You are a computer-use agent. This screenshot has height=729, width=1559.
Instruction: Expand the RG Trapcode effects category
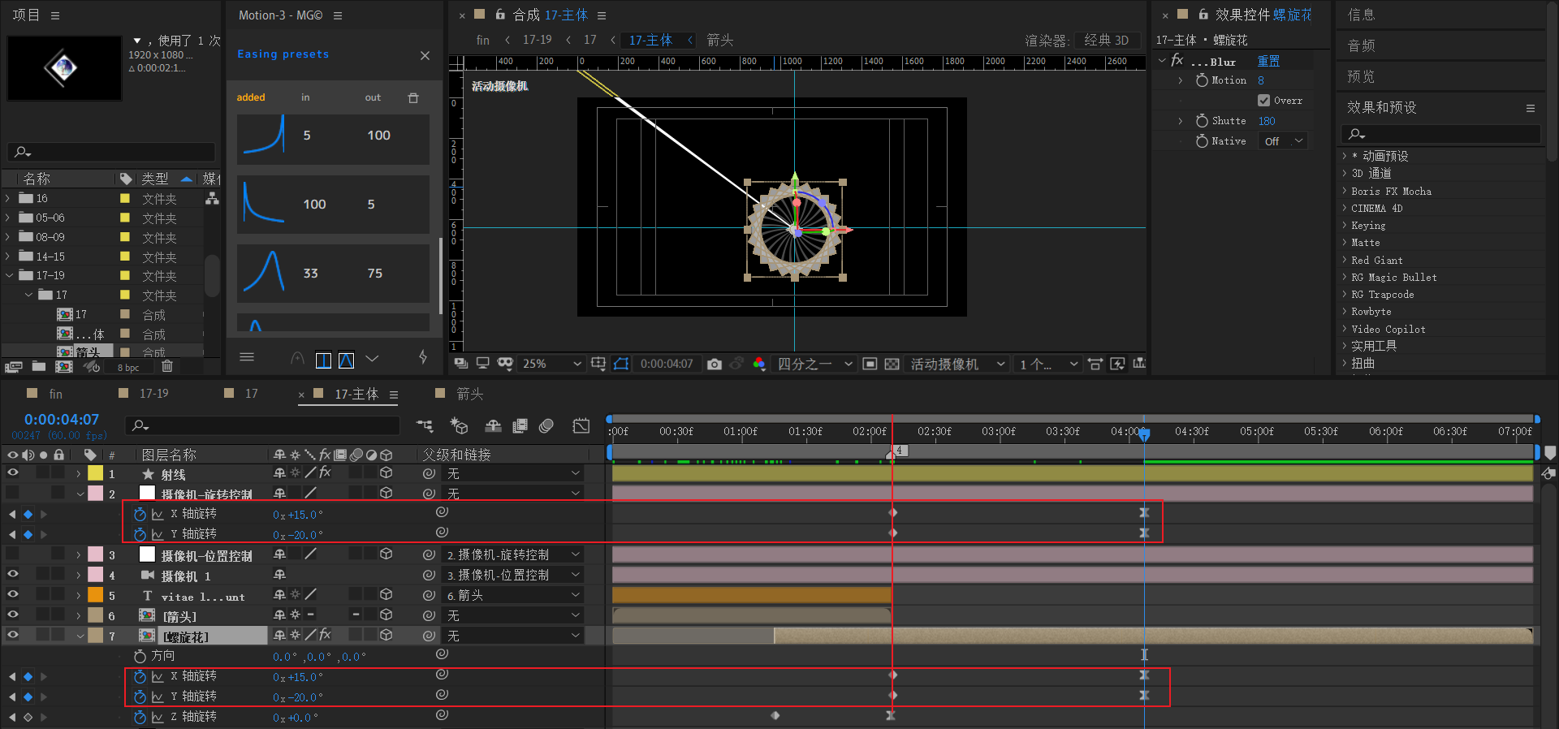pos(1345,294)
